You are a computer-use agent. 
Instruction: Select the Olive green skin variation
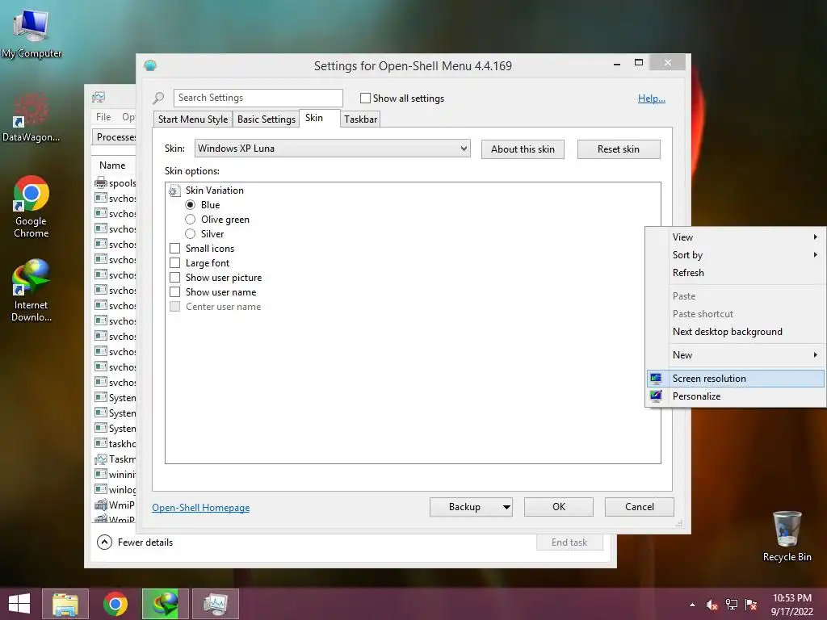pyautogui.click(x=191, y=220)
